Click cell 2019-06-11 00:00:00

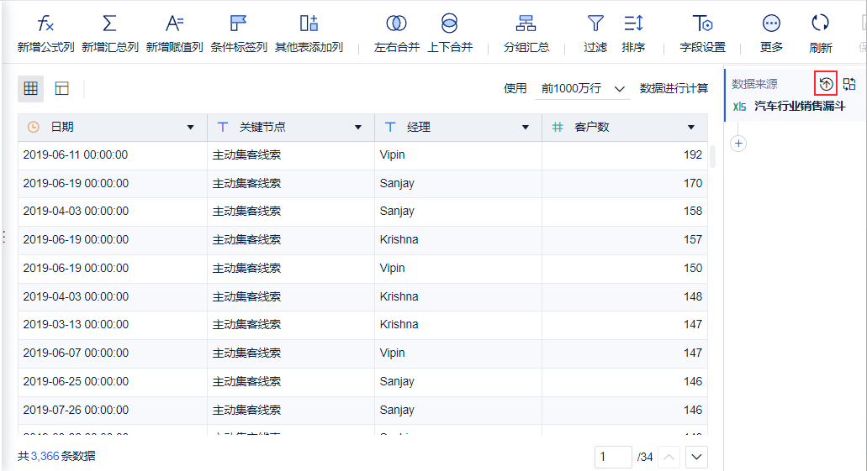coord(112,155)
